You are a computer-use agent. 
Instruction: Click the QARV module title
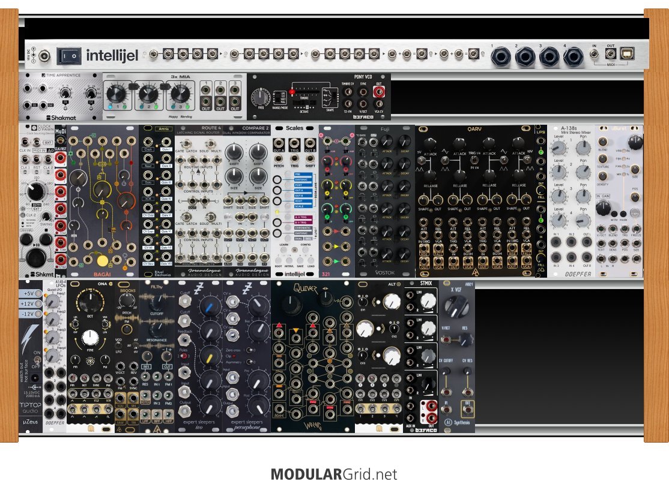474,128
